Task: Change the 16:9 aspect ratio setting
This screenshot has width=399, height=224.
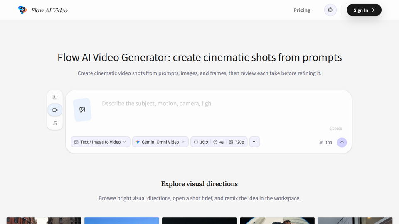Action: click(x=201, y=142)
